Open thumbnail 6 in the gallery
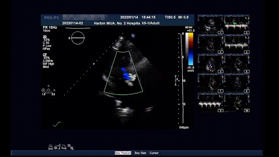 pos(237,64)
